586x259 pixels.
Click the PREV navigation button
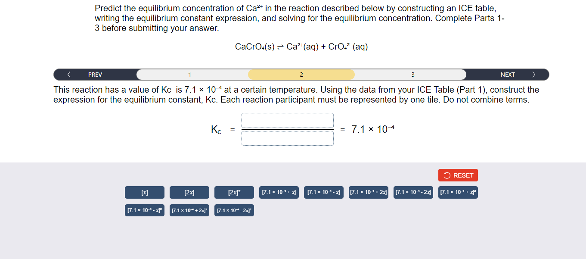[95, 74]
